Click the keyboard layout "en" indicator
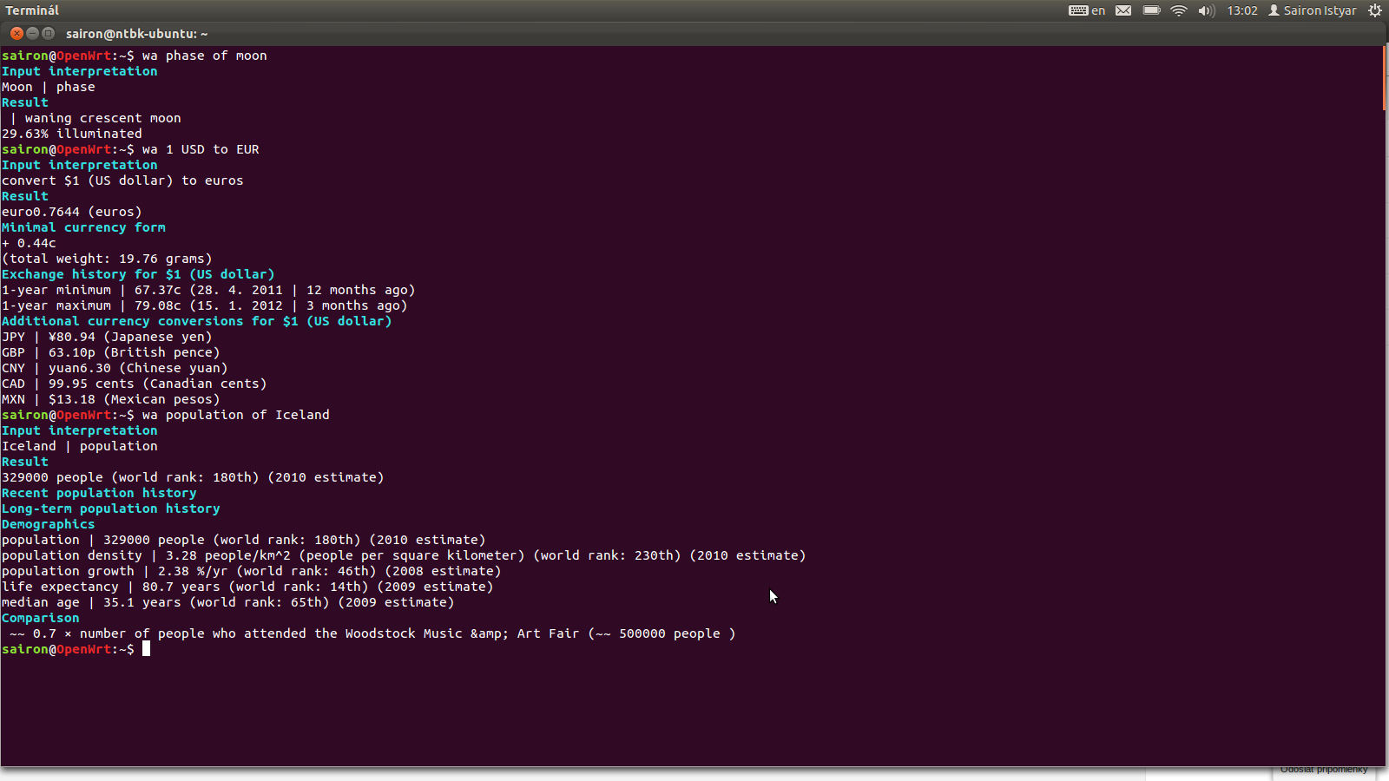This screenshot has height=781, width=1389. 1087,10
